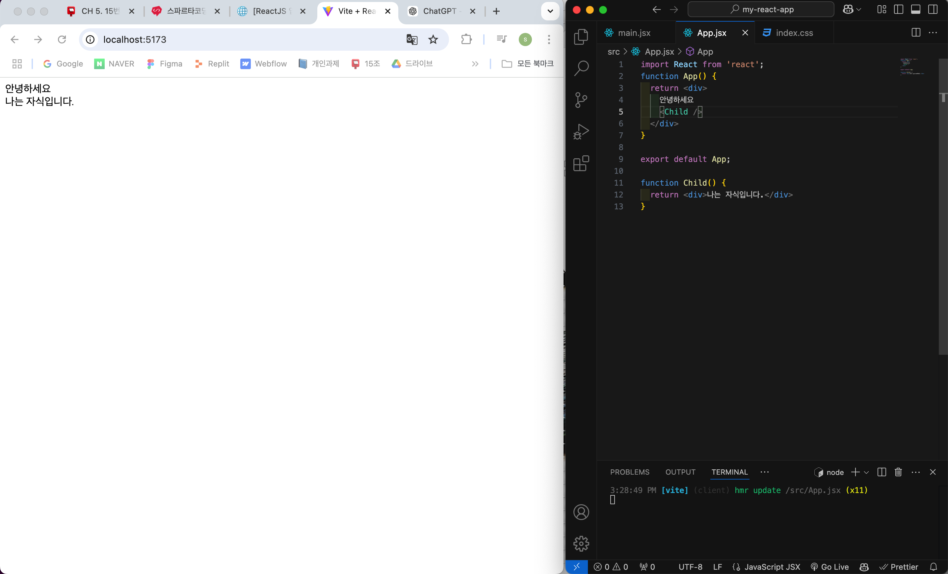Image resolution: width=948 pixels, height=574 pixels.
Task: Toggle the bottom panel layout button
Action: coord(916,10)
